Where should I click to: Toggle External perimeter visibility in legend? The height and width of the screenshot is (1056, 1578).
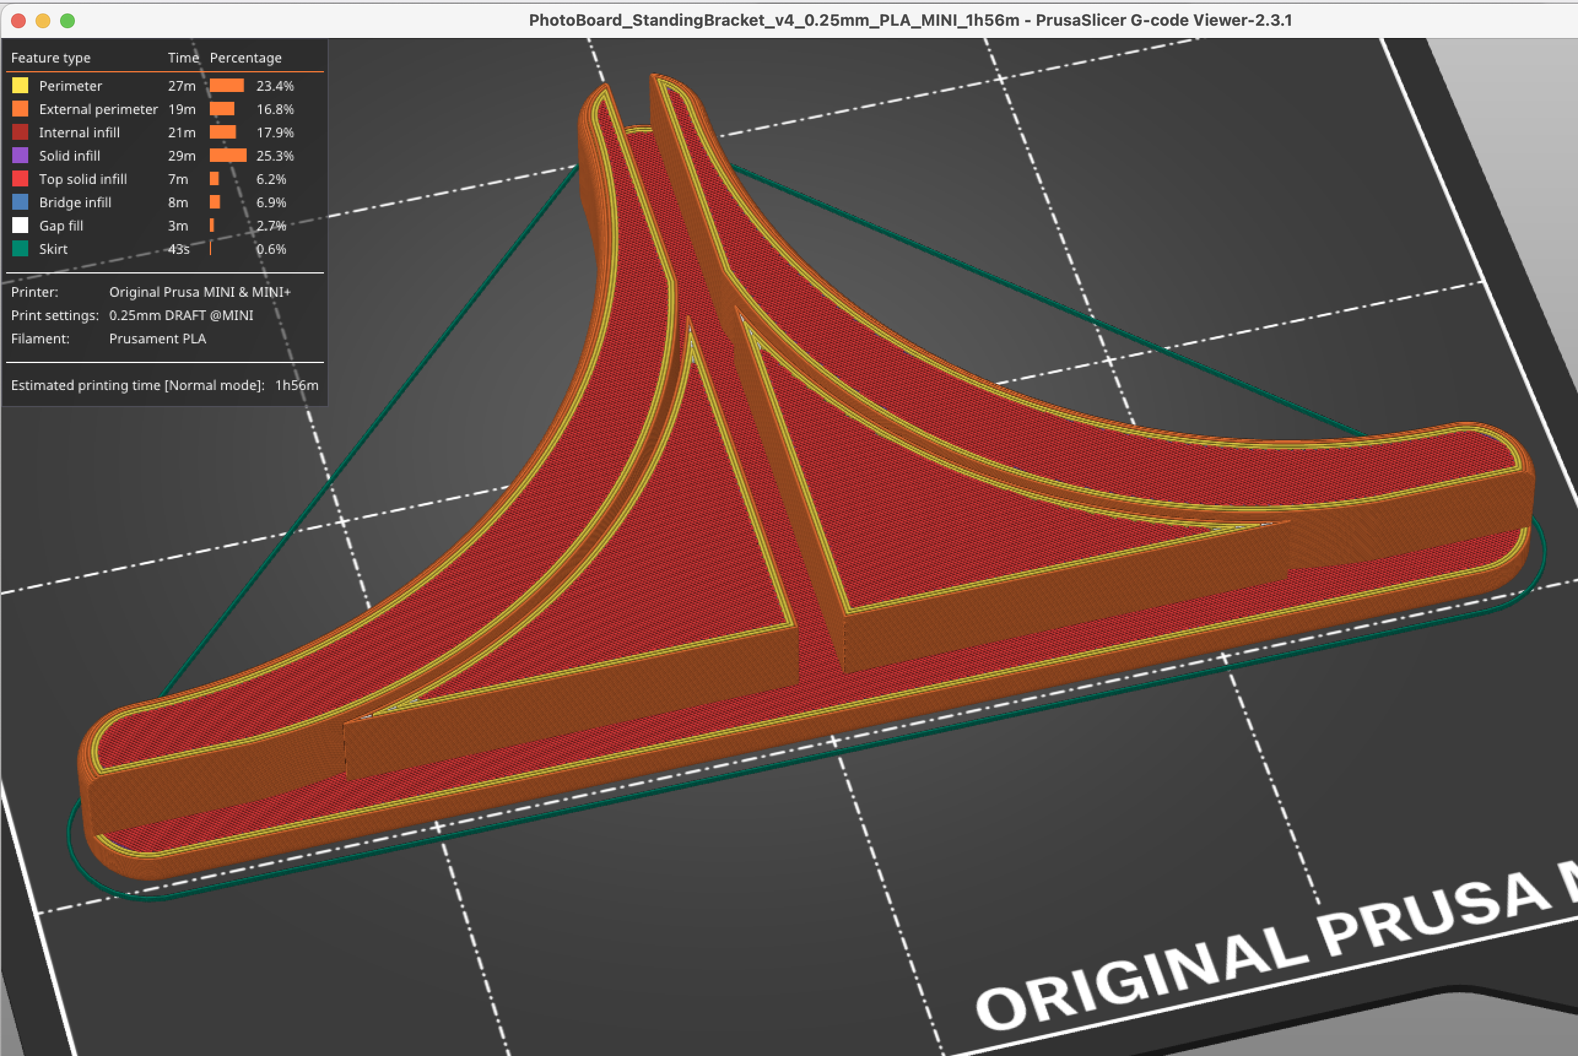pos(98,109)
